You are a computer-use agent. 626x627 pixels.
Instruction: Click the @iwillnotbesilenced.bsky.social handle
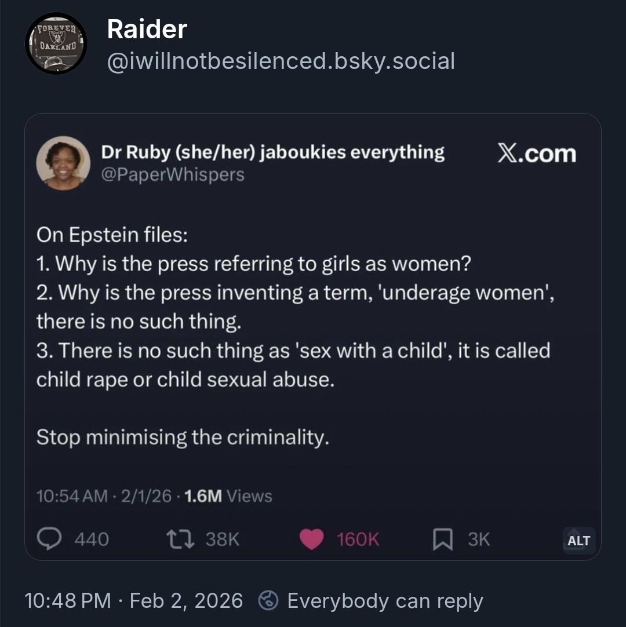click(281, 61)
